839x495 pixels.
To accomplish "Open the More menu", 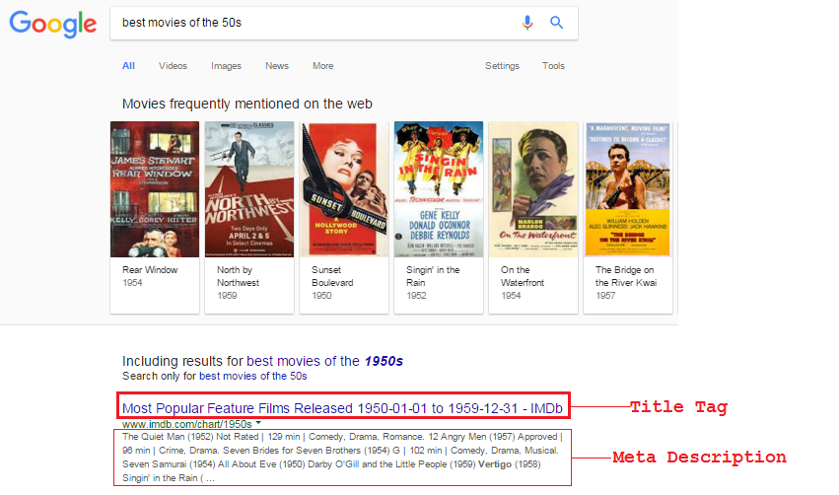I will coord(323,66).
